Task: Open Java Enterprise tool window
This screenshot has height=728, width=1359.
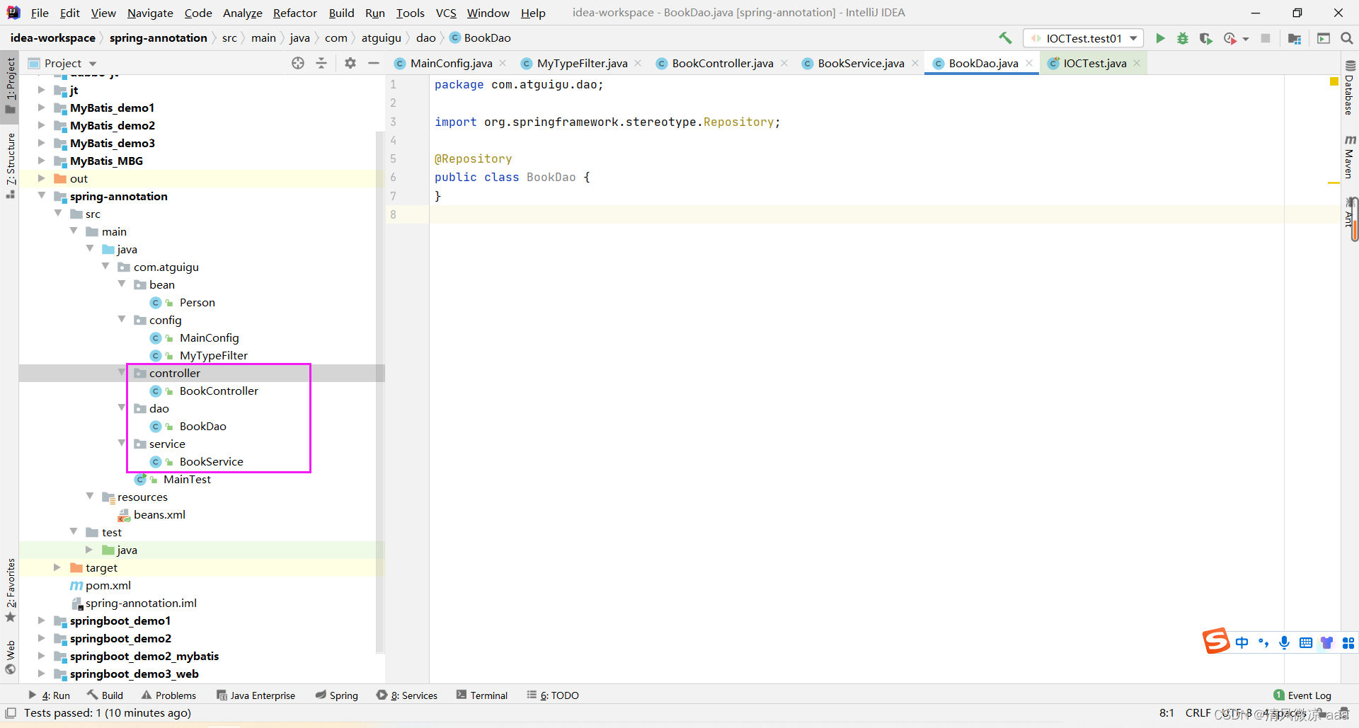Action: coord(256,695)
